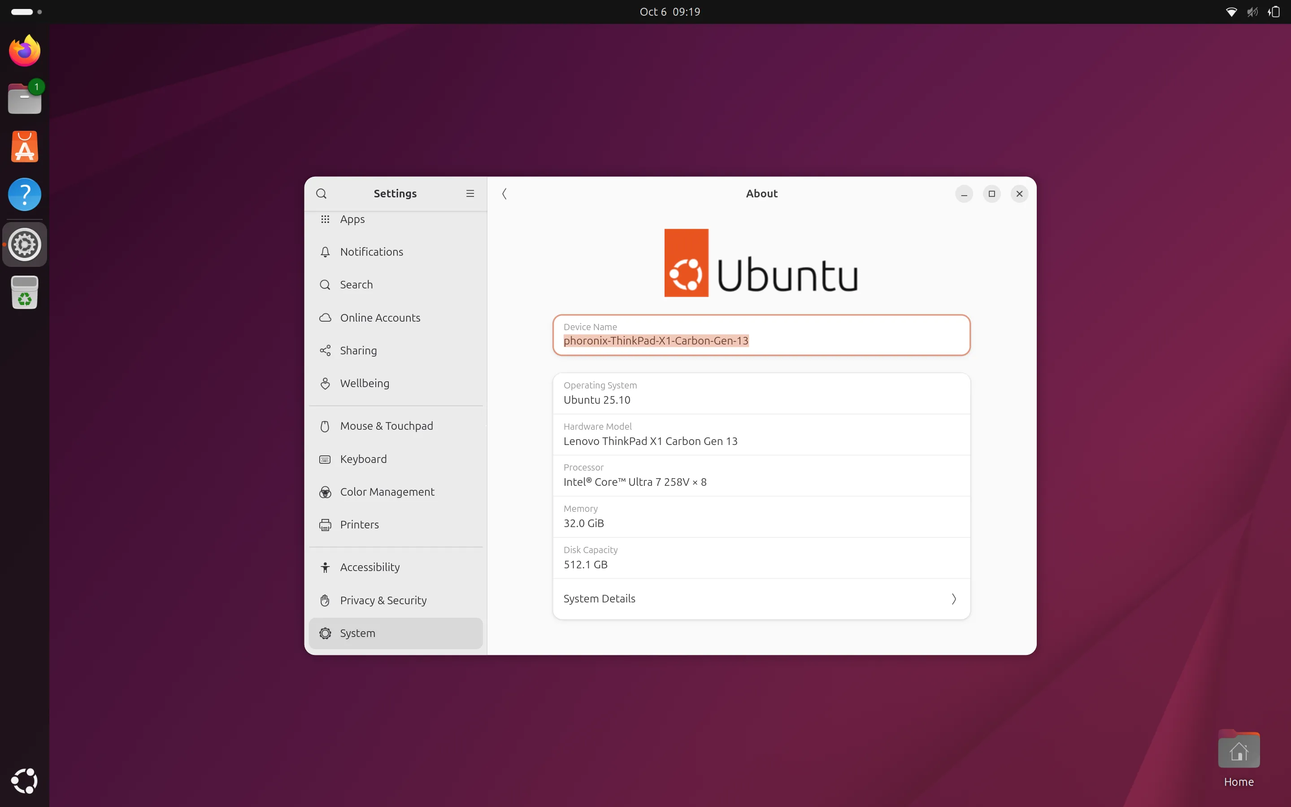Select System in the Settings sidebar

(x=358, y=633)
